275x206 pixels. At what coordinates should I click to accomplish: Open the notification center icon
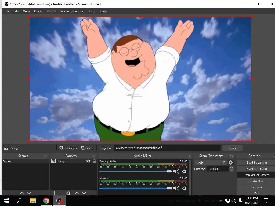coord(266,201)
